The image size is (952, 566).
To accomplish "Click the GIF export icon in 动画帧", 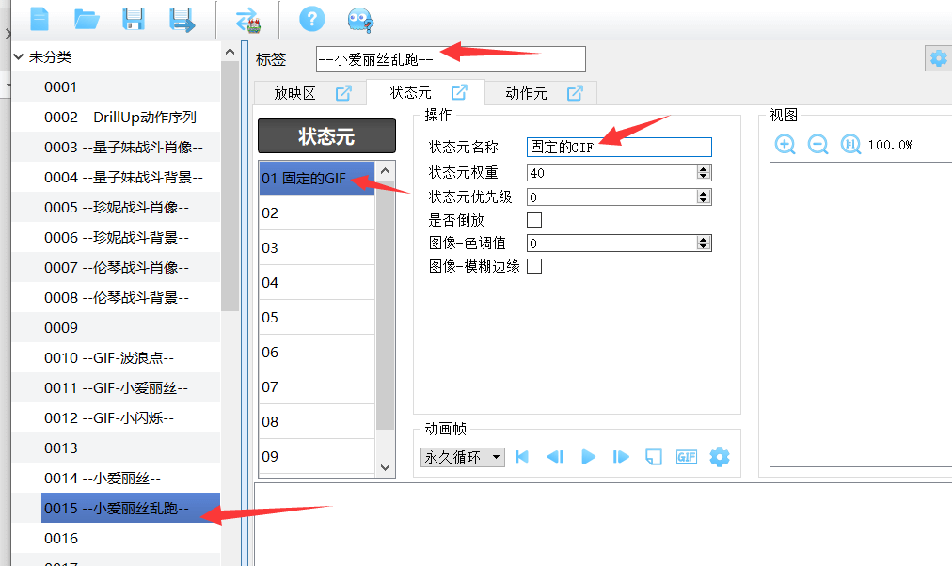I will 687,457.
